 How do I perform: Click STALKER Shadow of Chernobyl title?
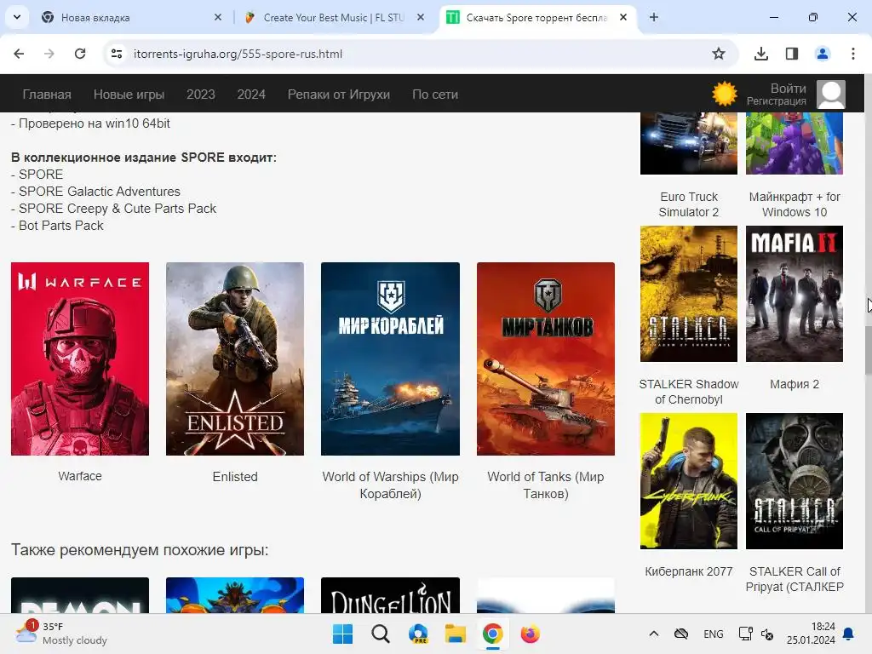tap(688, 392)
